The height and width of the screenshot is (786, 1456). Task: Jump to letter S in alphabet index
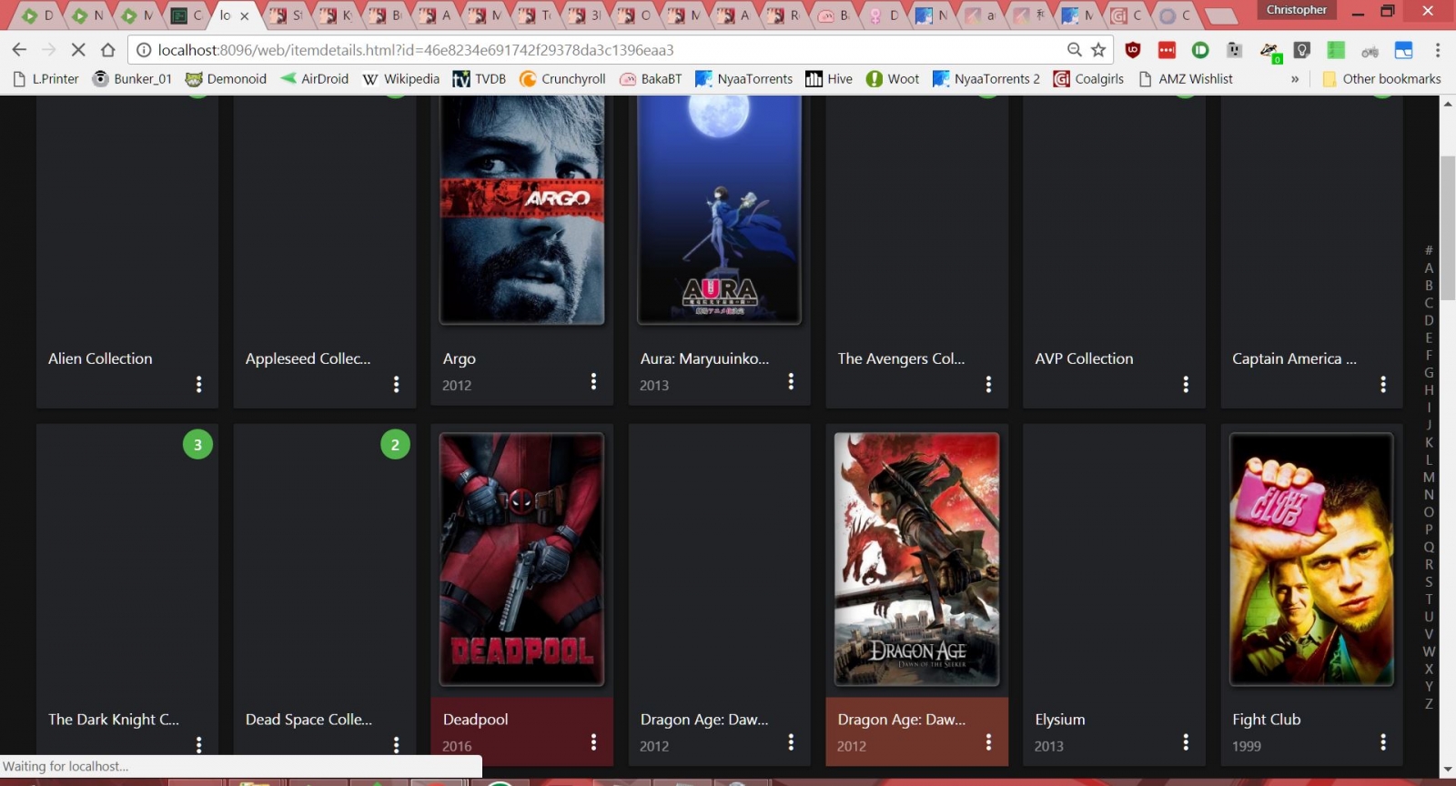point(1429,581)
